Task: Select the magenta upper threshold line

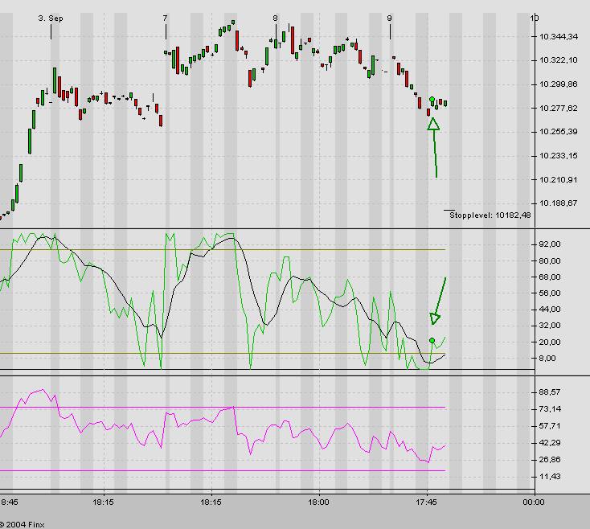Action: click(x=322, y=407)
